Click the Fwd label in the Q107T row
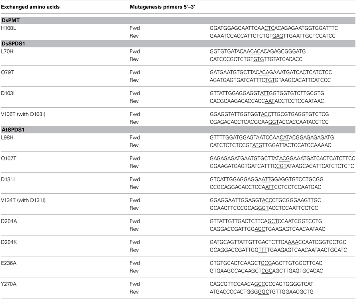356x299 pixels. [x=134, y=158]
